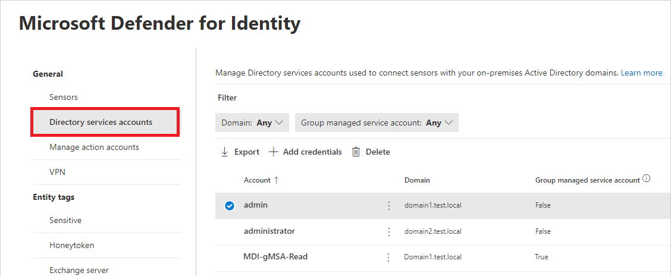The image size is (671, 276).
Task: Click the Export download arrow icon
Action: pos(224,152)
